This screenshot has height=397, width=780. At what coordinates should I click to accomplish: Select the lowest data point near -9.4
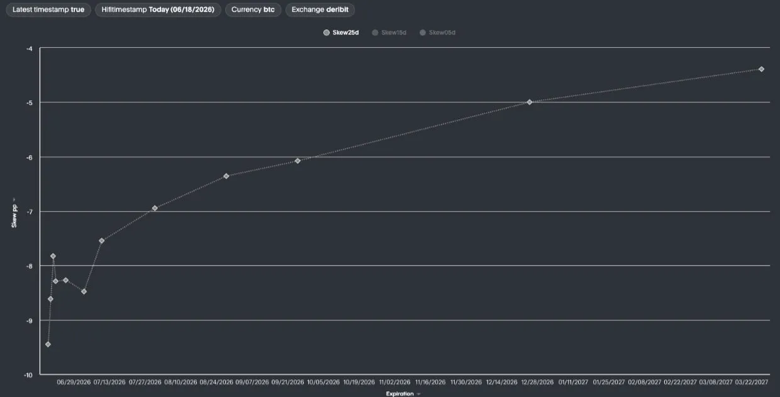(48, 344)
